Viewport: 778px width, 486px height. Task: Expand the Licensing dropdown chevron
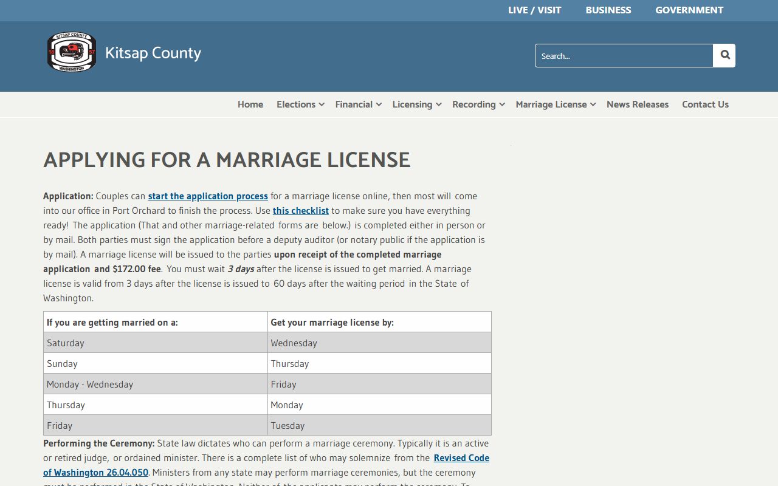click(438, 104)
